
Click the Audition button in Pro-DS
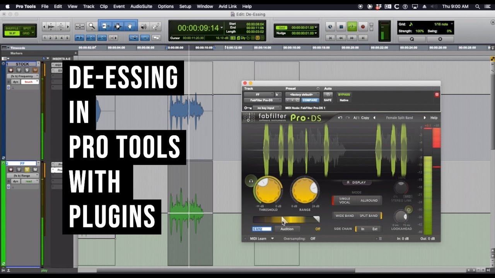click(x=287, y=229)
